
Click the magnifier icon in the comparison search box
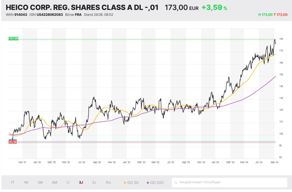tap(175, 182)
